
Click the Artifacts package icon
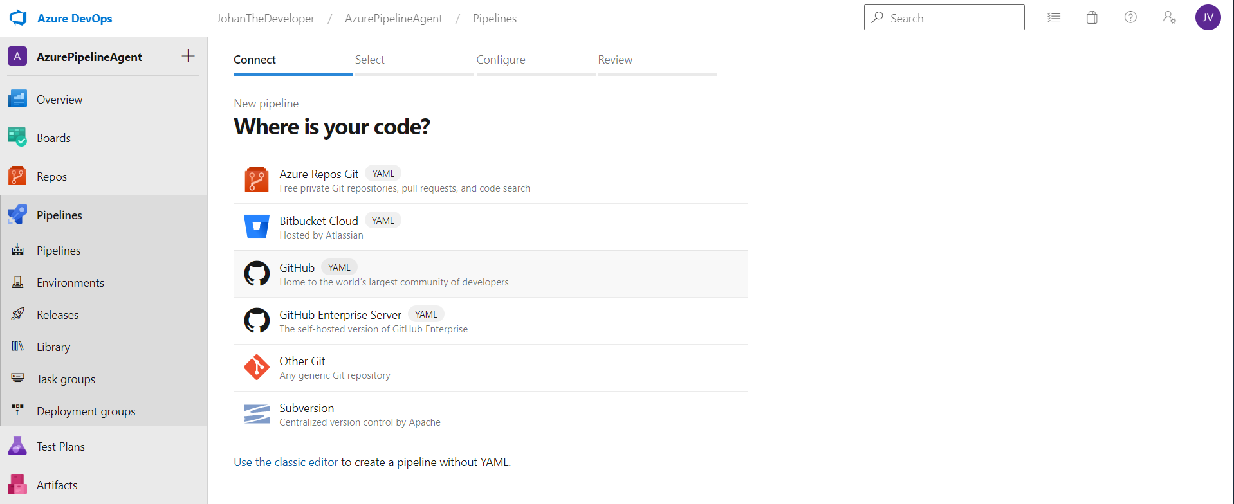(17, 484)
